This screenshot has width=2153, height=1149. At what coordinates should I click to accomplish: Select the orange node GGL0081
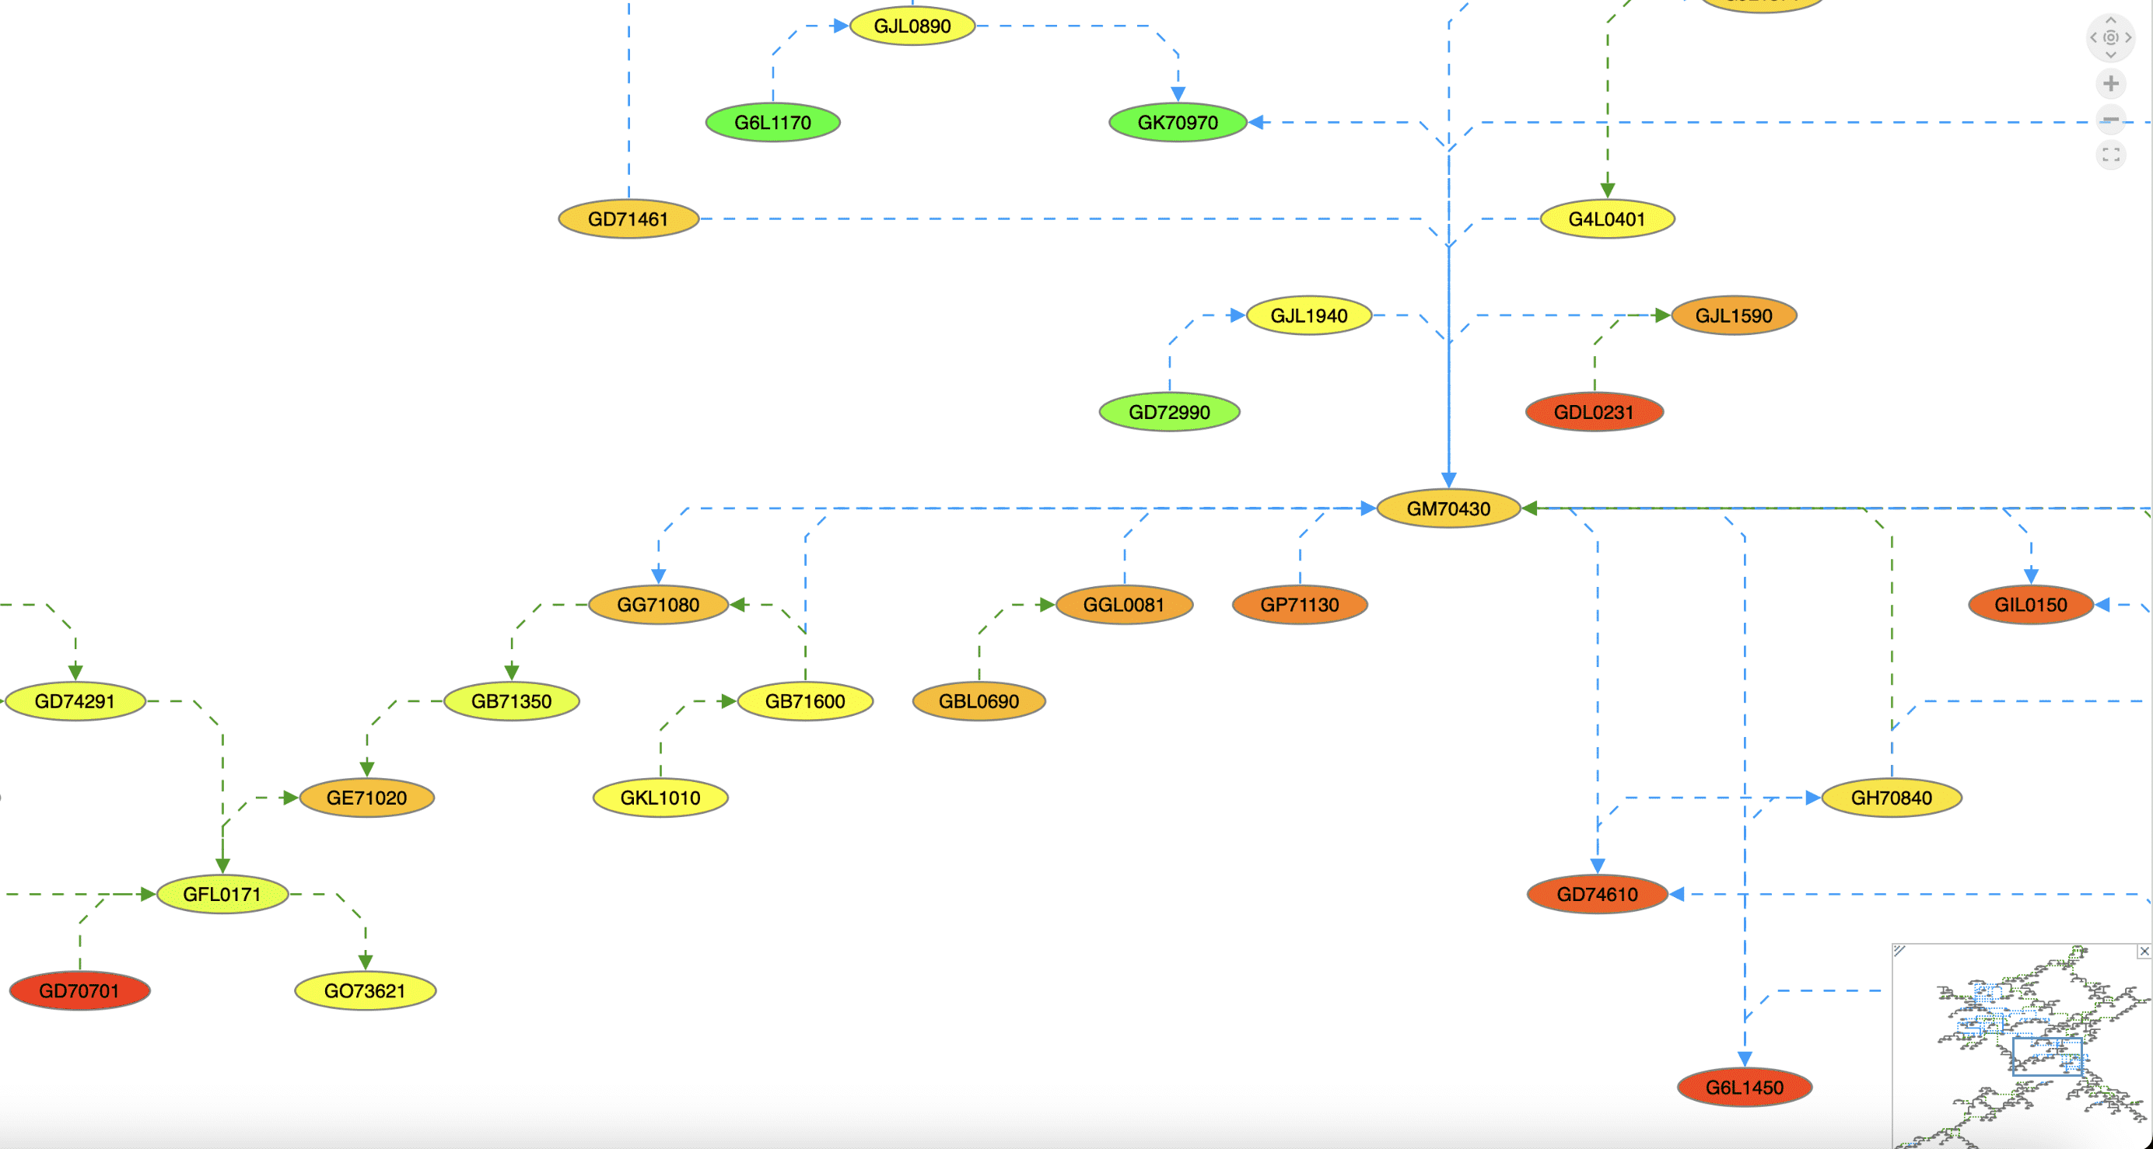point(1124,604)
